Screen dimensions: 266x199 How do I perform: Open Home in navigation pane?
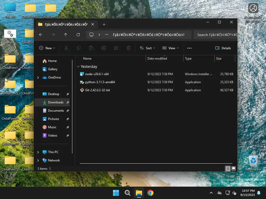click(x=52, y=61)
